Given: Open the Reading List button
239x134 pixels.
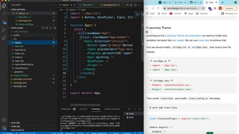Looking at the screenshot, I should pos(229,13).
